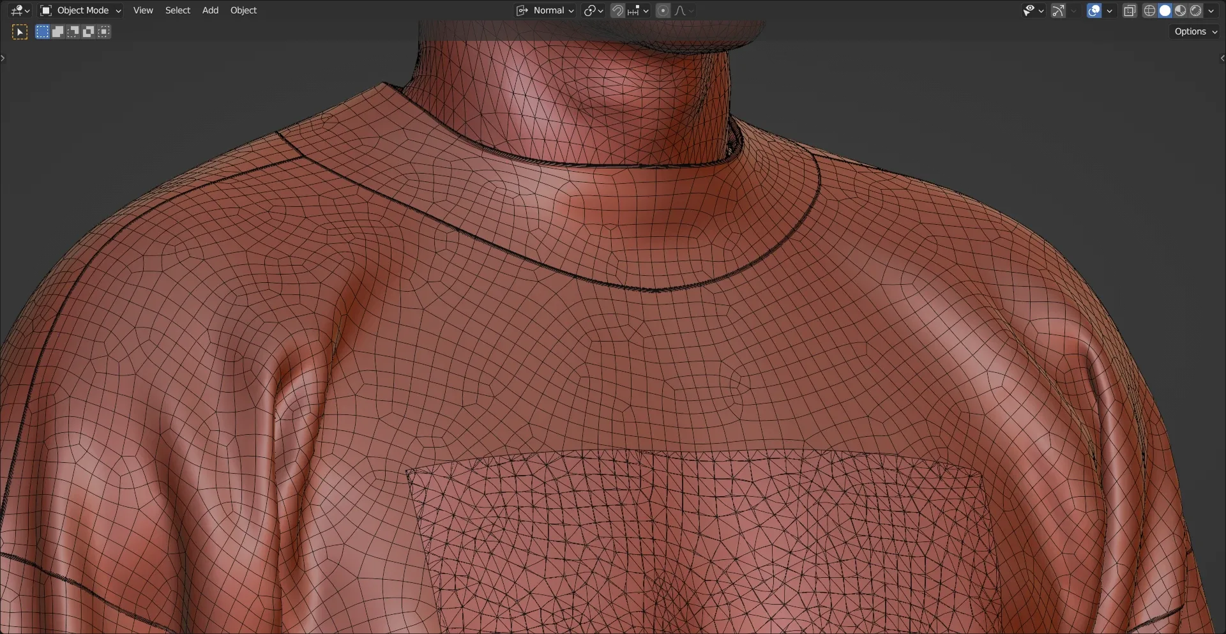Expand the Options panel in the header
Viewport: 1226px width, 634px height.
(x=1195, y=31)
